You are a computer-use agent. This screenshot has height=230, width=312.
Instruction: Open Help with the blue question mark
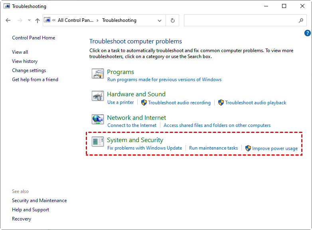point(307,33)
